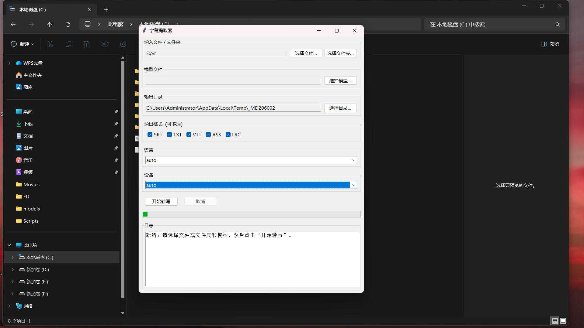The width and height of the screenshot is (584, 328).
Task: Go up one level with the up arrow
Action: click(50, 24)
